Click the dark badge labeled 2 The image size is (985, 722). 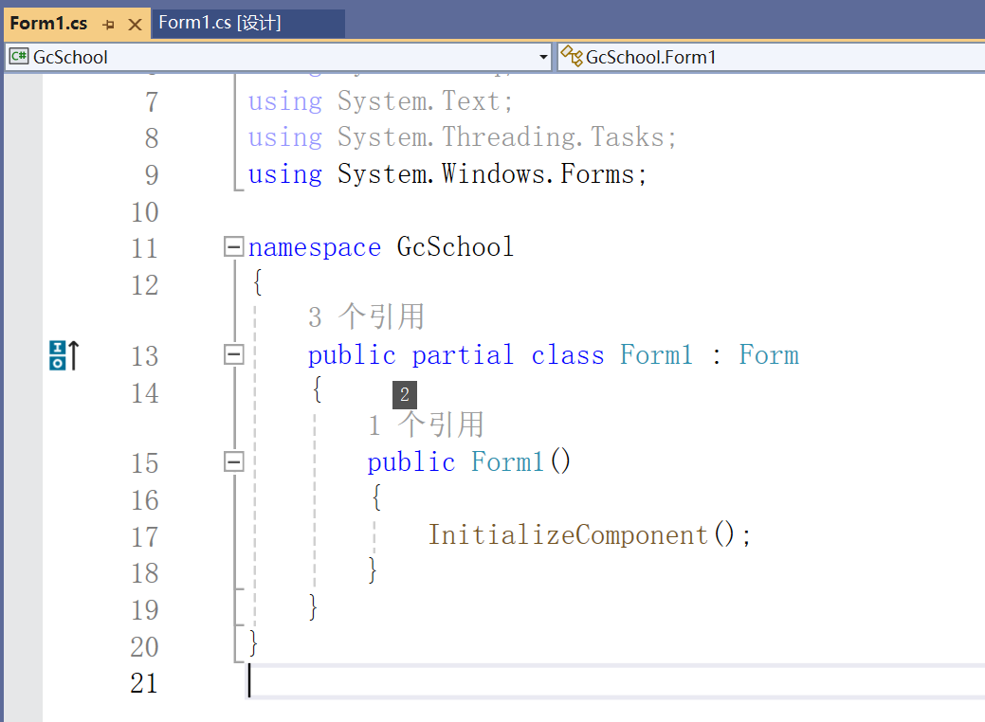point(405,395)
